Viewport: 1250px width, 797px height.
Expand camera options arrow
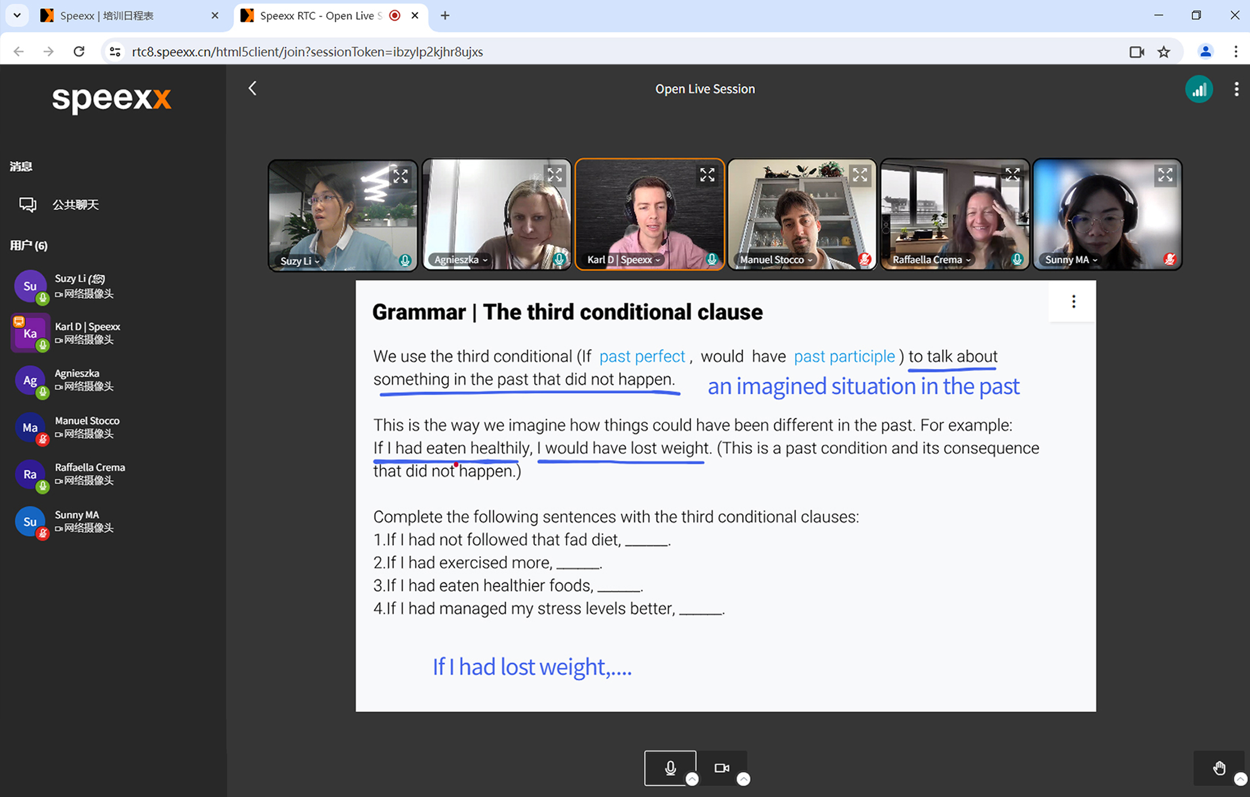click(743, 779)
